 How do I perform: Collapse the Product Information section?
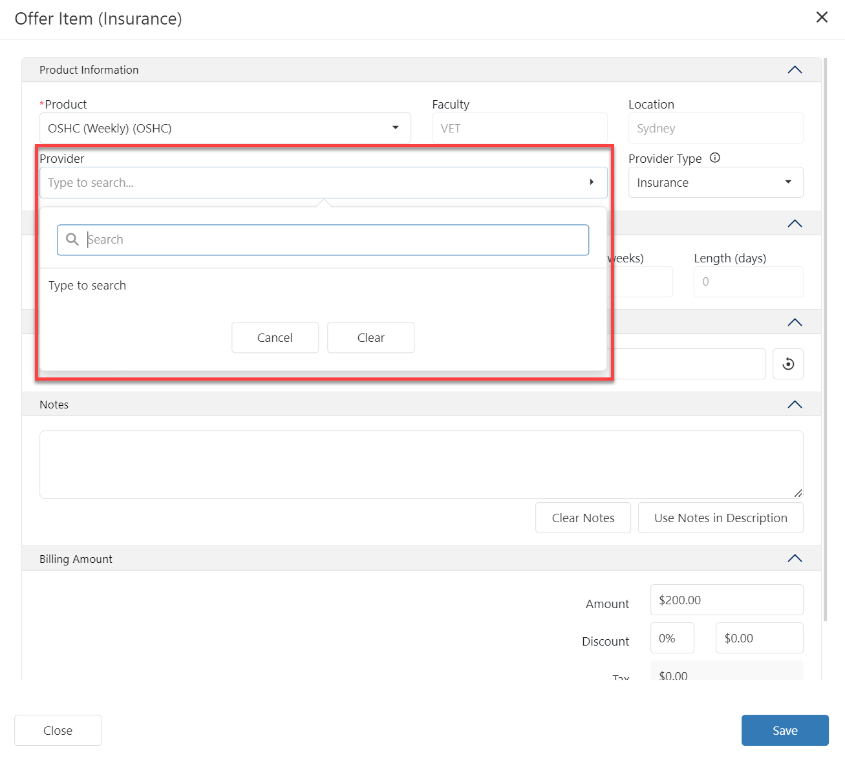coord(795,70)
